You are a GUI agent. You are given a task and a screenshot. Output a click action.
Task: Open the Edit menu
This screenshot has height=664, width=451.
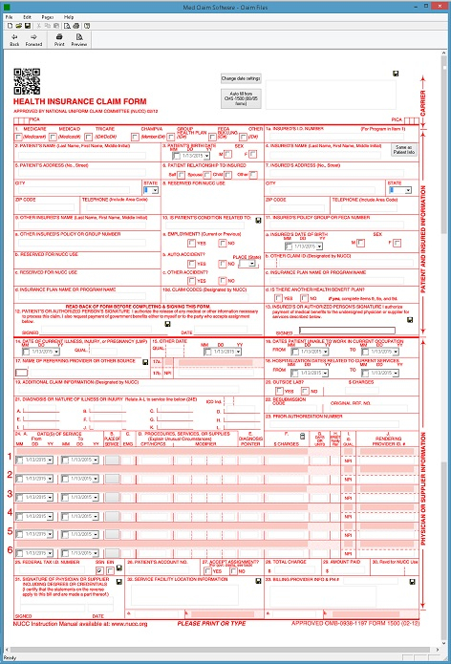point(27,17)
